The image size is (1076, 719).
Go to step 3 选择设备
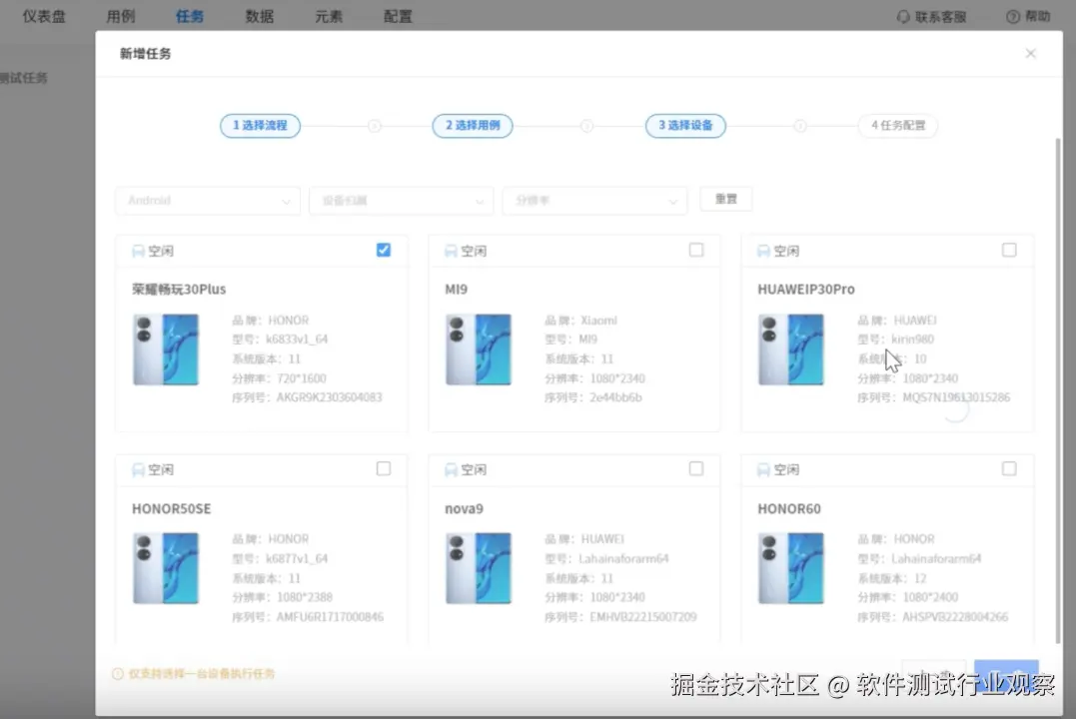tap(685, 126)
